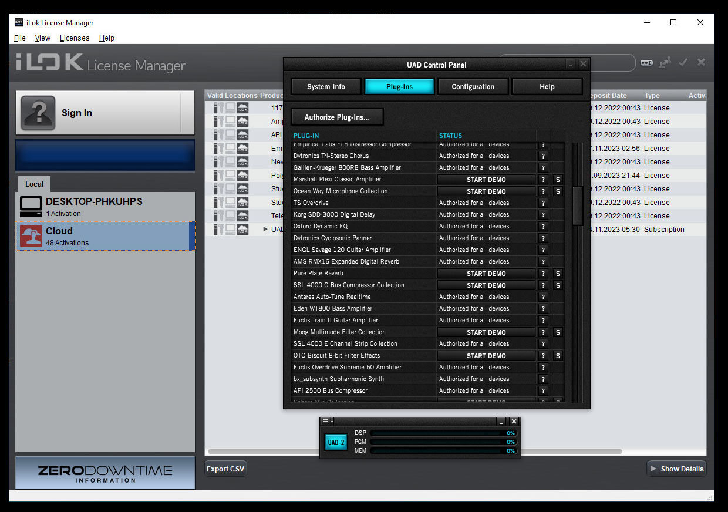Open the UAD Control Panel Help tab
Image resolution: width=728 pixels, height=512 pixels.
coord(547,86)
